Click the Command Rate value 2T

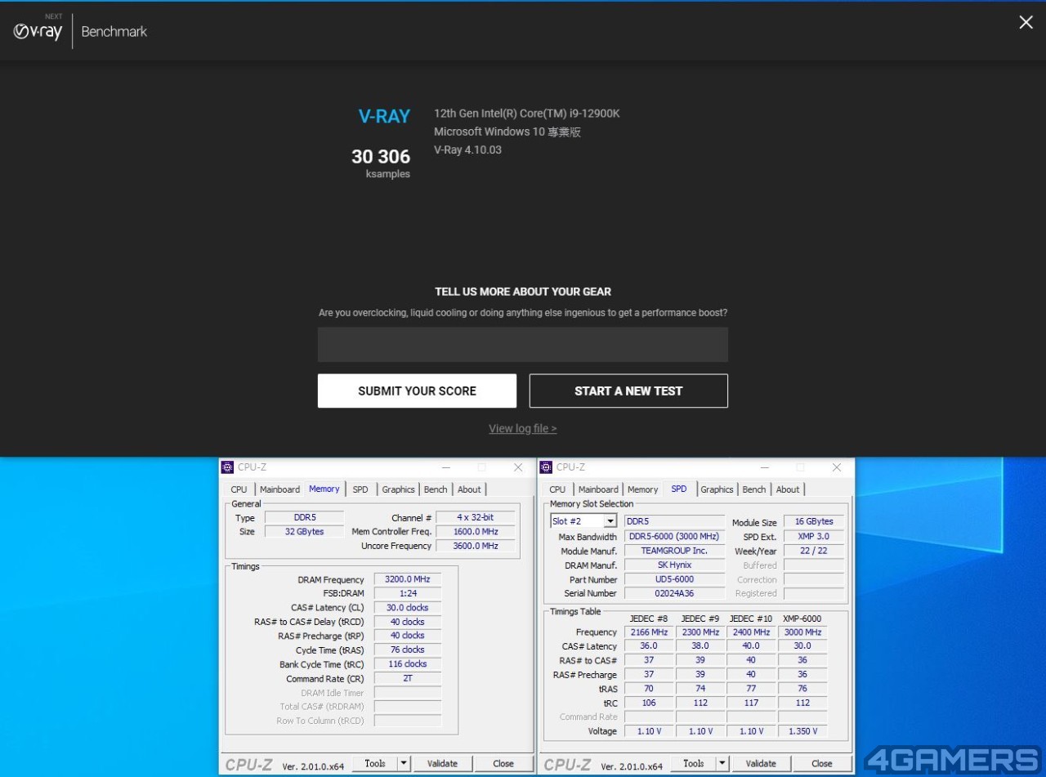point(408,678)
